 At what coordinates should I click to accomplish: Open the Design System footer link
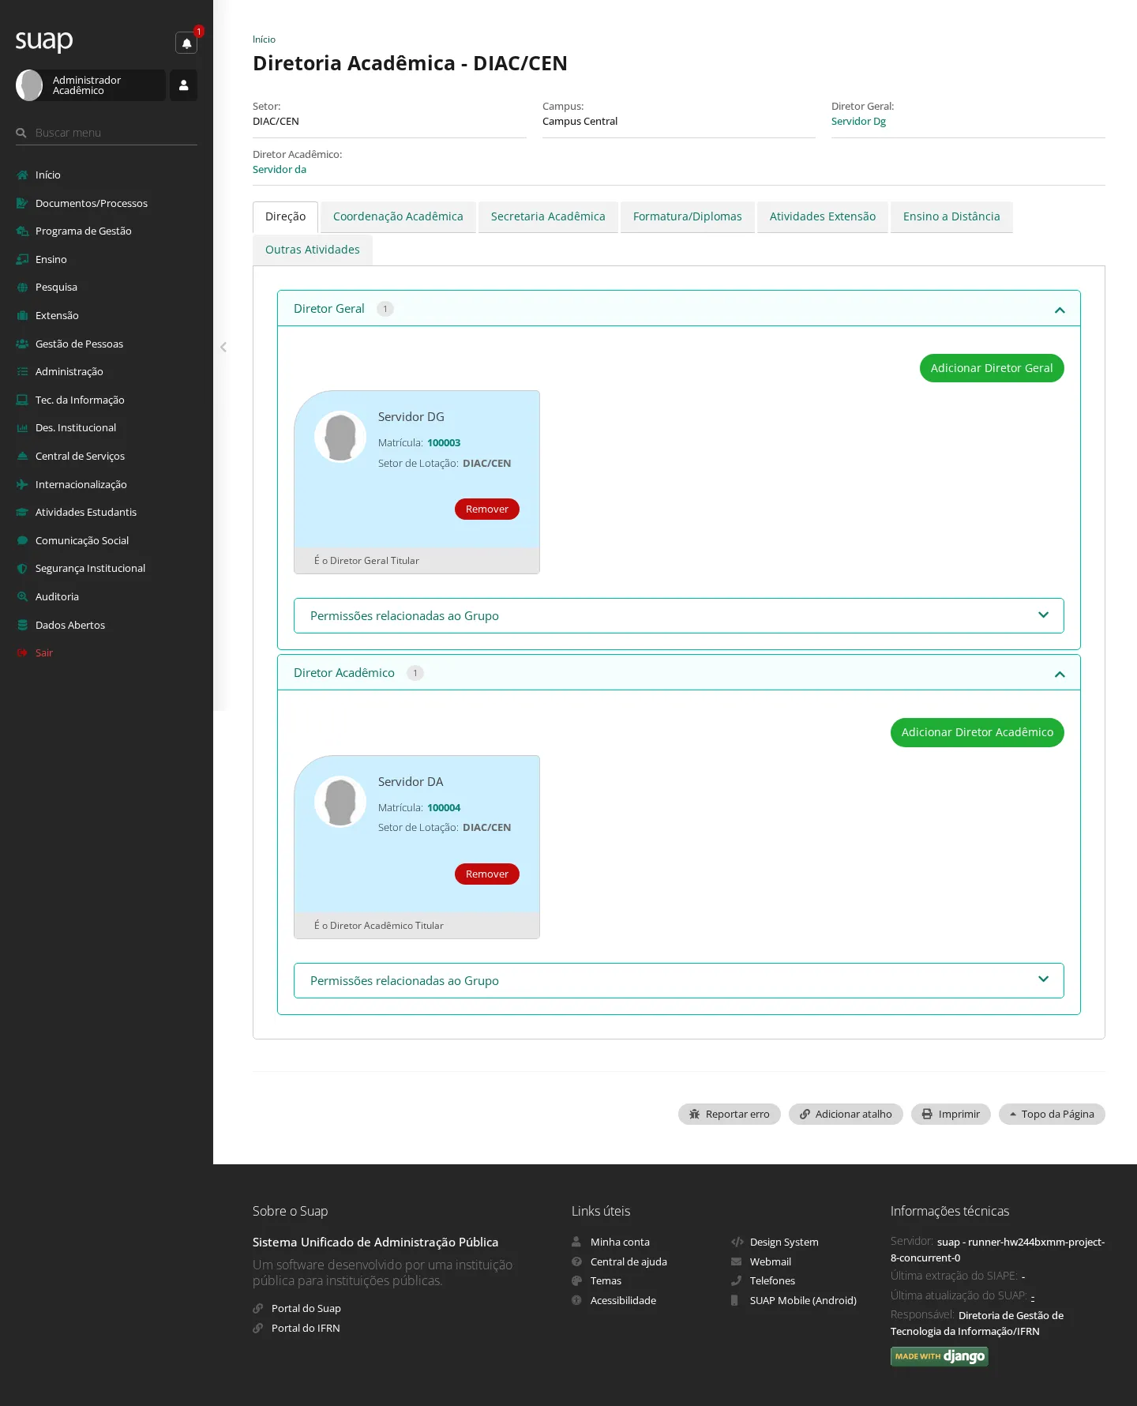pos(784,1242)
